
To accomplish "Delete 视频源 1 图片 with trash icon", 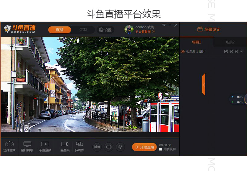I will pyautogui.click(x=241, y=52).
